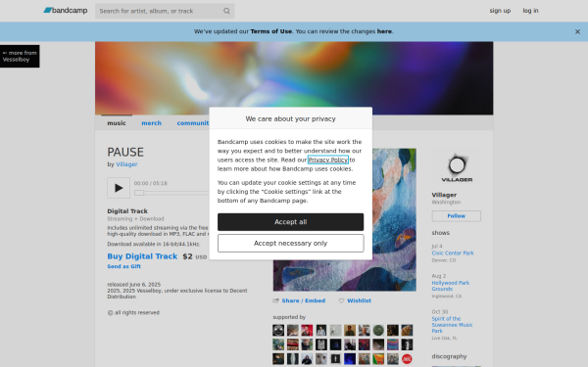Open the Villager artist link under PAUSE
Viewport: 588px width, 367px height.
coord(126,164)
